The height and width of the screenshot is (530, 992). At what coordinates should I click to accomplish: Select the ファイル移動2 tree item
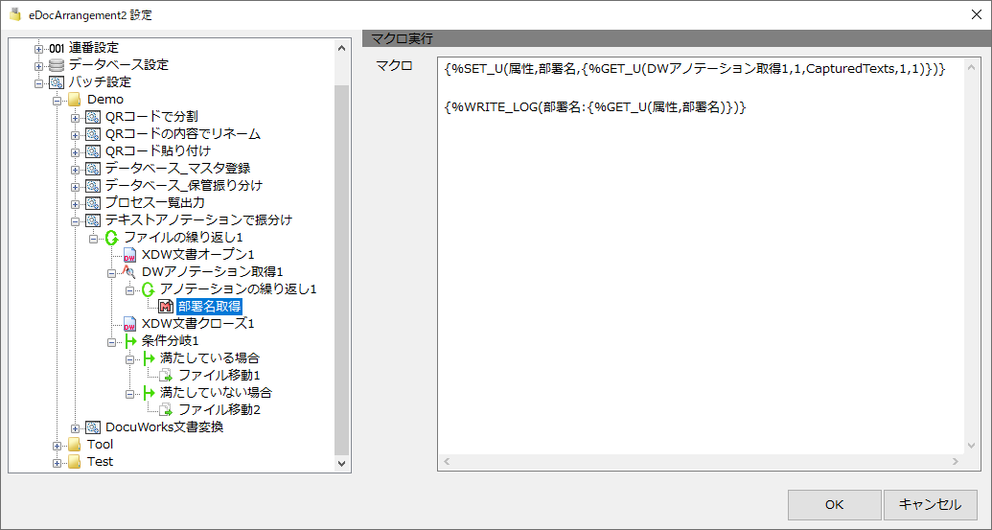point(219,410)
